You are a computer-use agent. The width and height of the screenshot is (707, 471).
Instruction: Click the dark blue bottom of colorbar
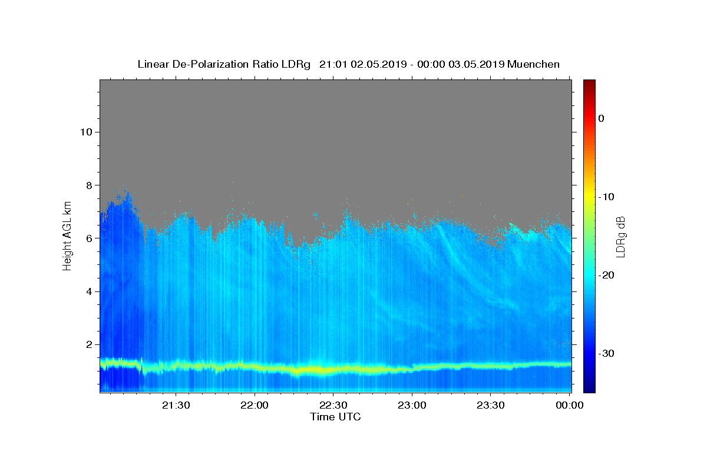pos(589,387)
